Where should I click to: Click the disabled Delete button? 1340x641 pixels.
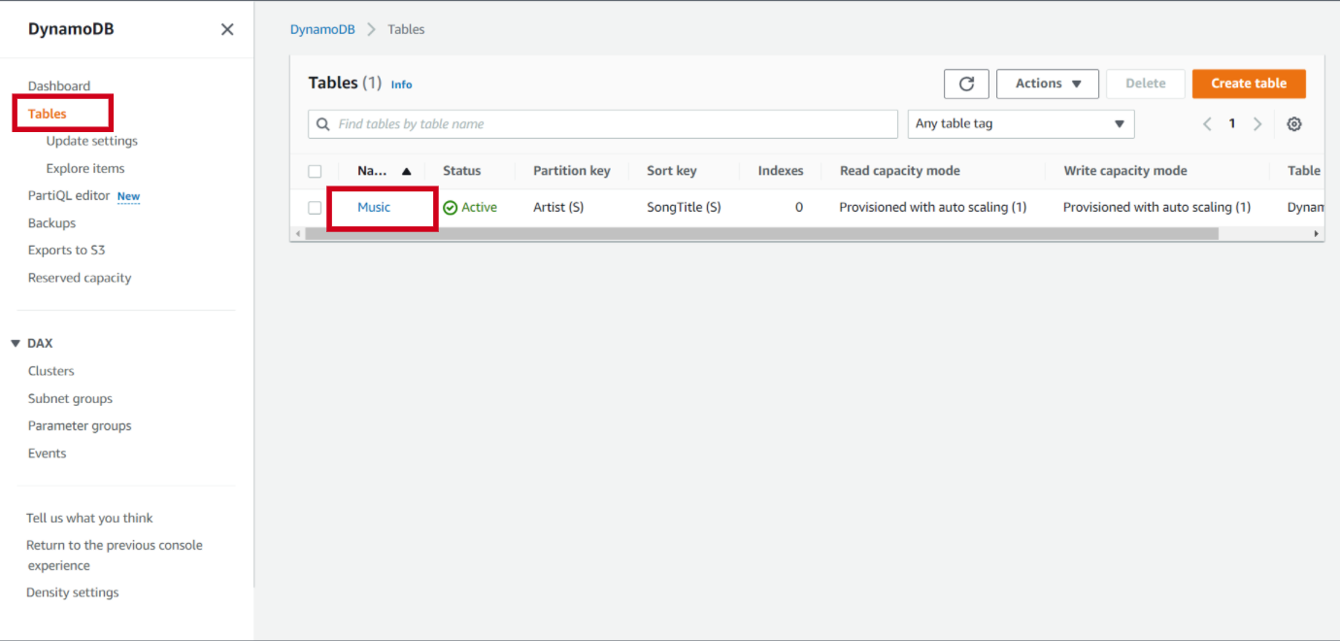[x=1146, y=84]
